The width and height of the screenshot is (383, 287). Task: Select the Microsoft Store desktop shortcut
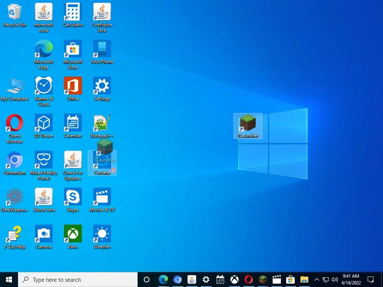(73, 55)
